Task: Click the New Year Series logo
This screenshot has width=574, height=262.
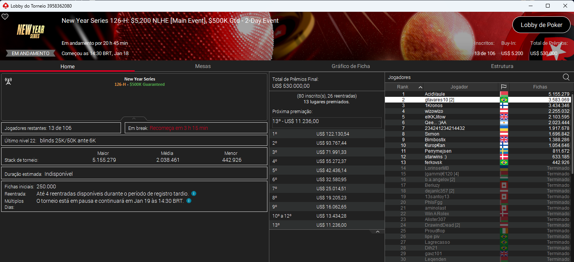Action: (x=30, y=31)
